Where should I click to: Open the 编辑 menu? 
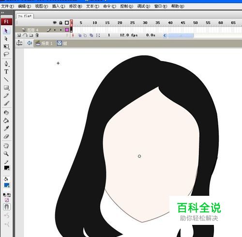click(25, 6)
